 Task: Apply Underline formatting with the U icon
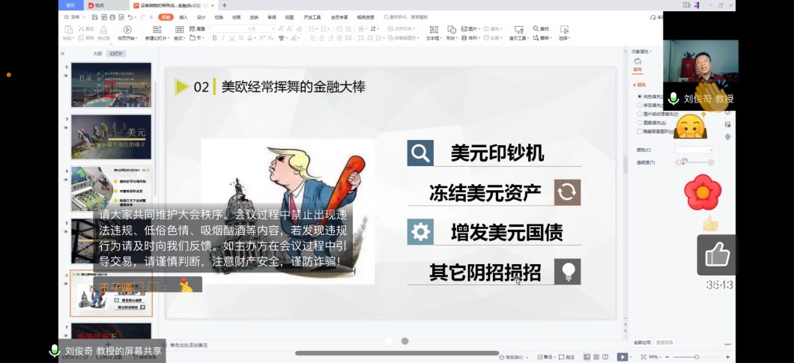(x=232, y=38)
